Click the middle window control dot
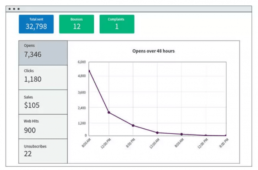Viewport: 258px width, 170px height. click(14, 9)
